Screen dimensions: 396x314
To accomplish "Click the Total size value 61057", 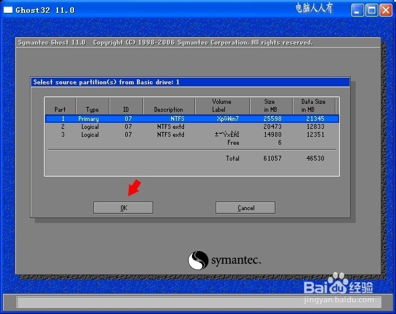I will 273,158.
